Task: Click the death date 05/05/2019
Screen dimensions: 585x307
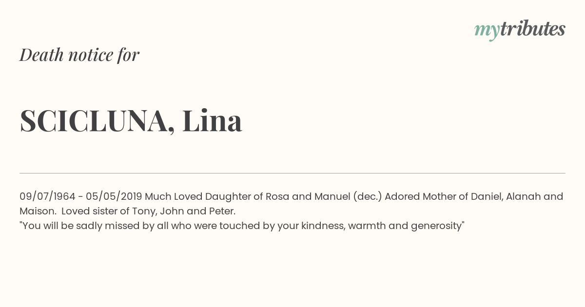Action: pyautogui.click(x=114, y=197)
